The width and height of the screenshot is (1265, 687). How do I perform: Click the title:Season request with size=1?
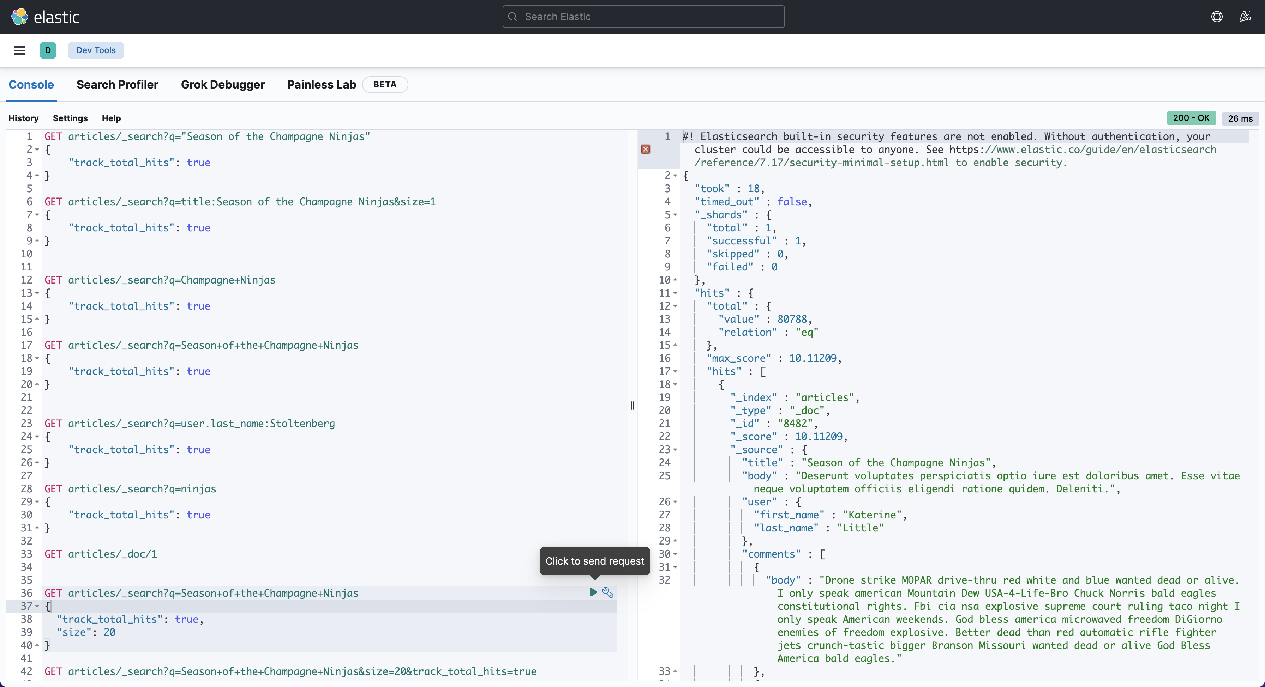click(x=240, y=202)
